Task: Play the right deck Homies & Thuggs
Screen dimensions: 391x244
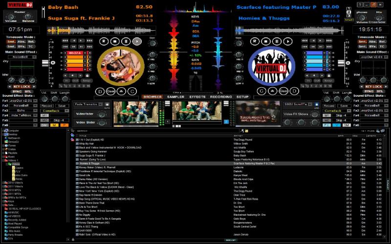Action: [x=288, y=41]
